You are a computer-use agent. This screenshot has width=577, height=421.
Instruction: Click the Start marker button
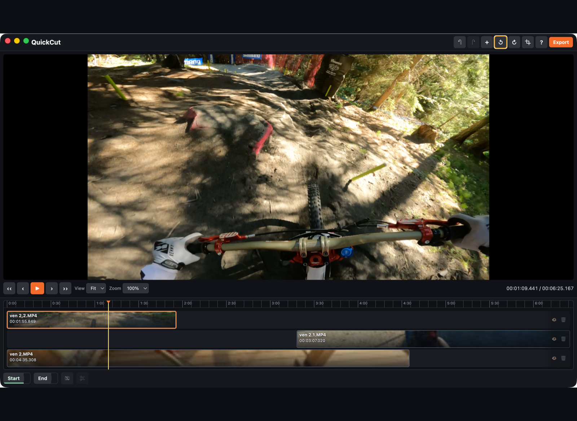click(x=14, y=378)
